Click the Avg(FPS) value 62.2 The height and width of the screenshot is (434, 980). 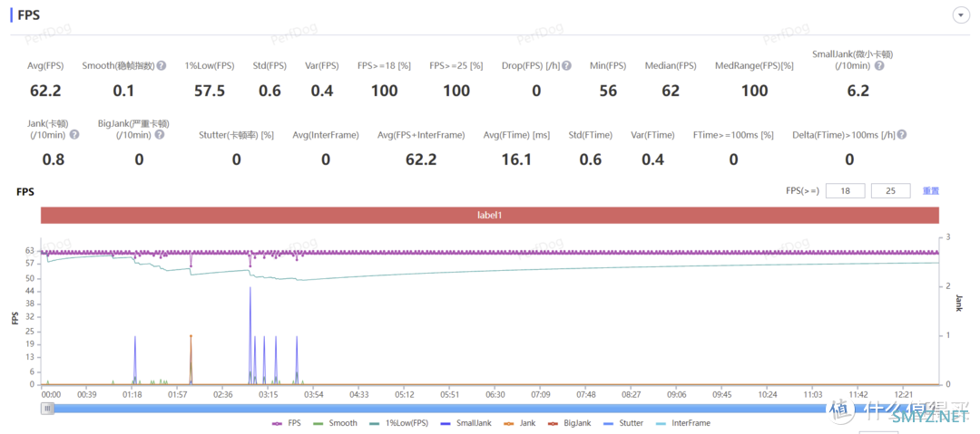tap(45, 92)
